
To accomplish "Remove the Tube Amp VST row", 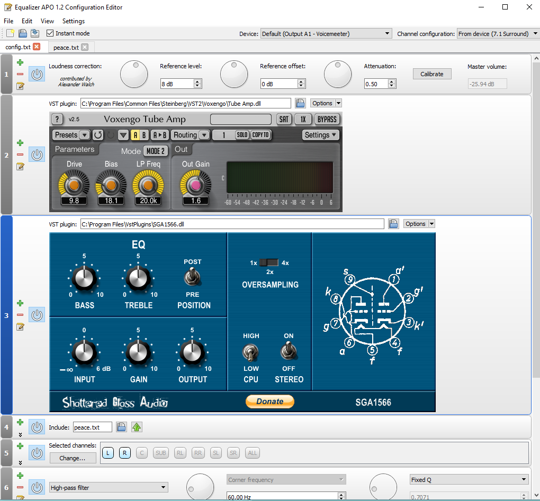I will 20,154.
